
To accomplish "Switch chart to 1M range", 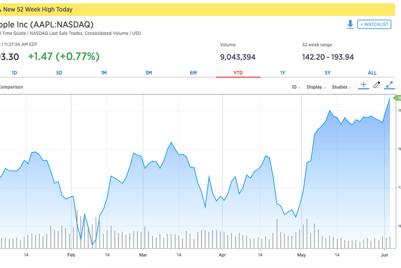I will 104,73.
